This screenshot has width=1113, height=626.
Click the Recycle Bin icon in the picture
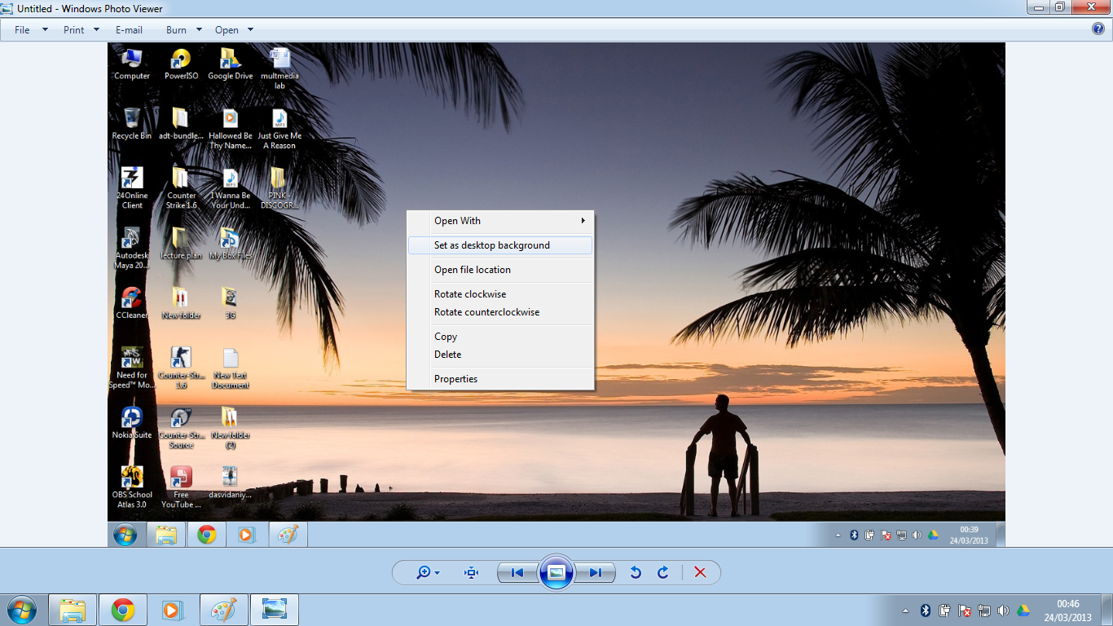[131, 124]
